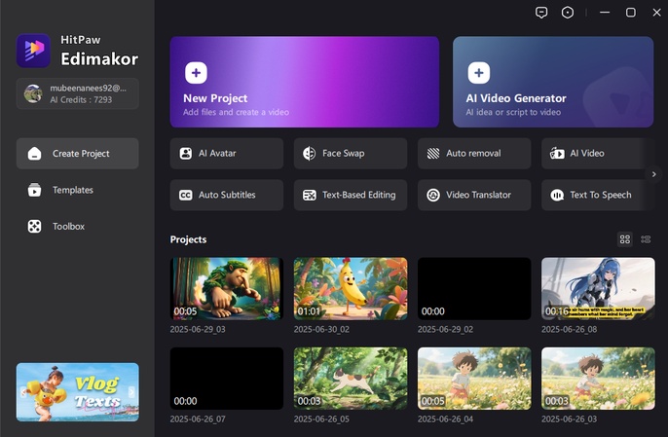Switch projects to list view
Image resolution: width=668 pixels, height=437 pixels.
(x=646, y=239)
